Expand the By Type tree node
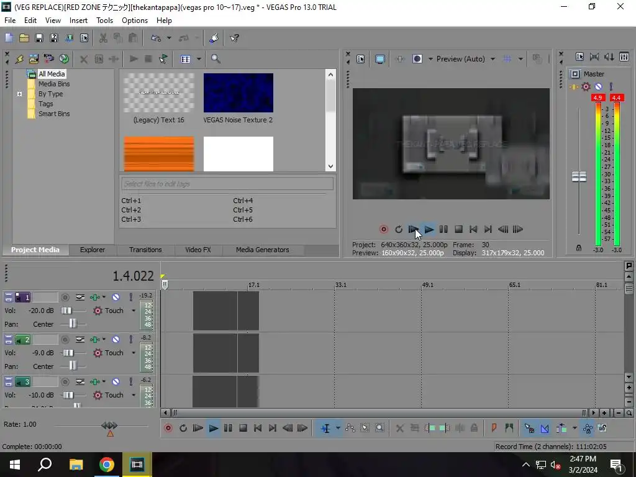The image size is (636, 477). point(19,94)
